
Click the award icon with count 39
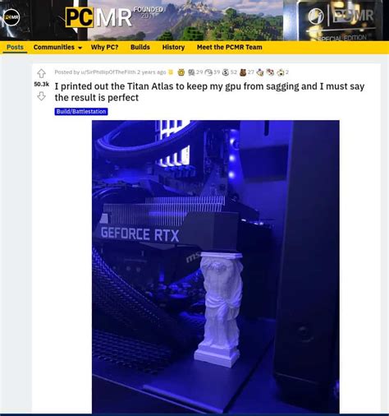208,72
